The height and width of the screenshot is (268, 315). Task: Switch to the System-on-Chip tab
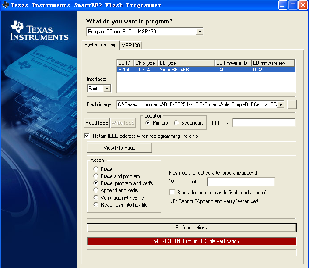pos(100,45)
